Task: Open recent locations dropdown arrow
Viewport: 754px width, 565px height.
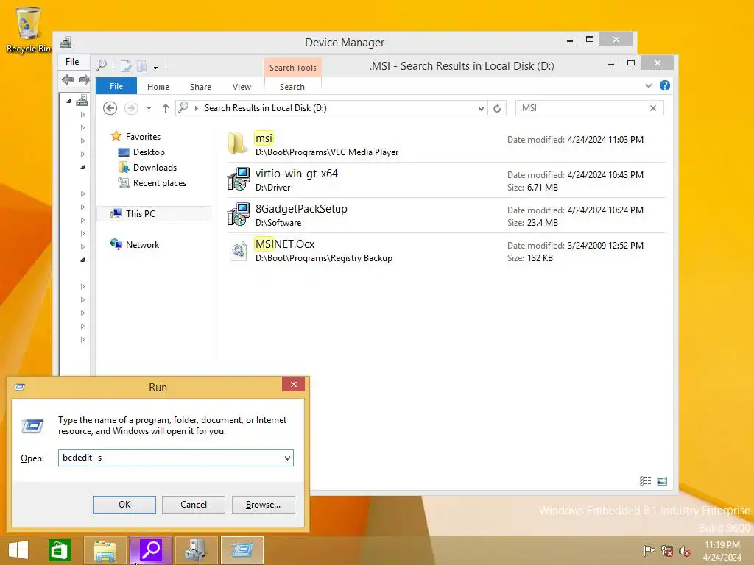Action: (x=149, y=108)
